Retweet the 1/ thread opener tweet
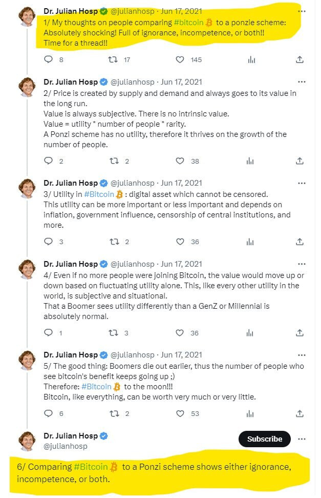Image resolution: width=321 pixels, height=498 pixels. click(113, 59)
